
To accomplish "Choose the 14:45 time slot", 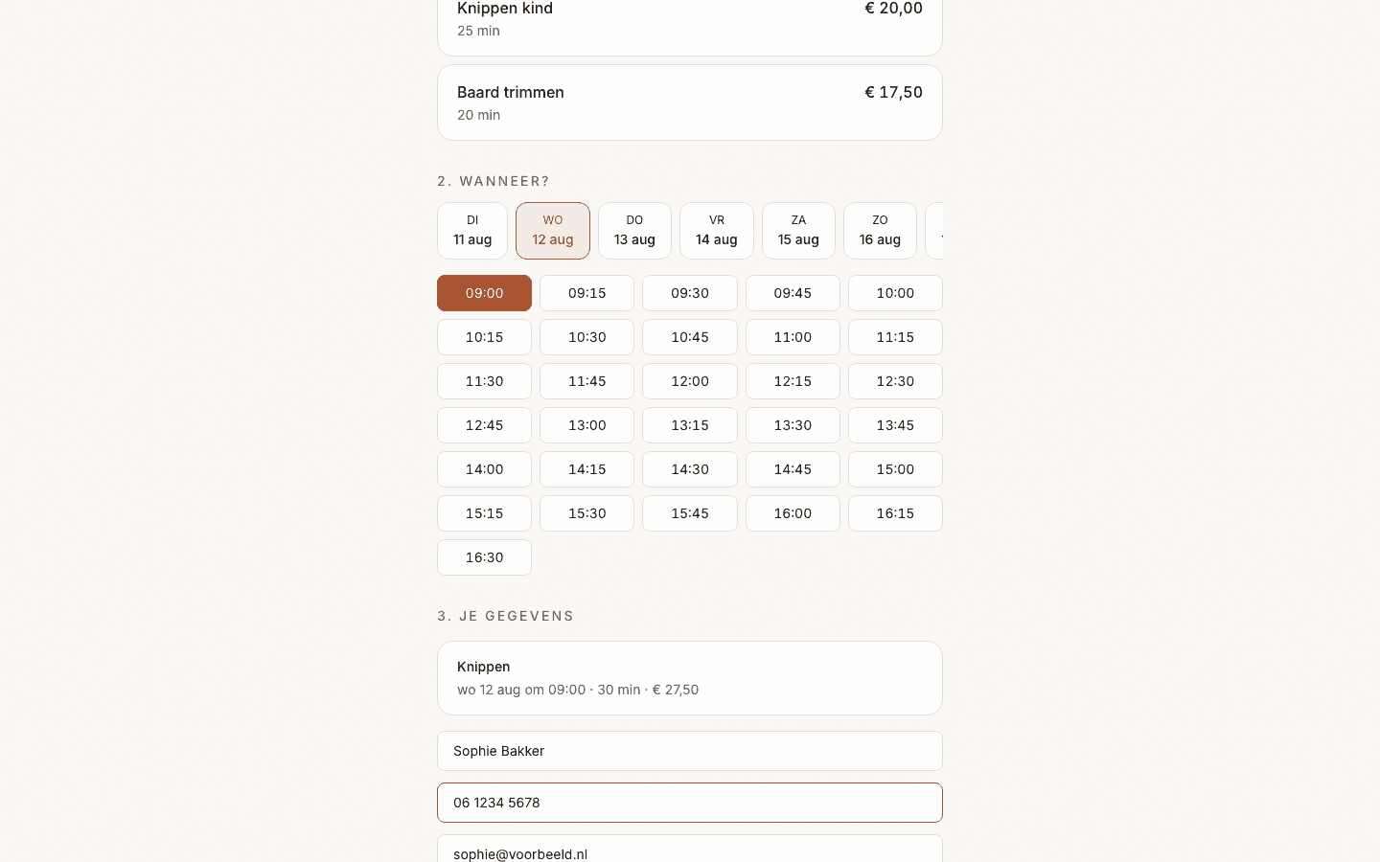I will tap(793, 469).
